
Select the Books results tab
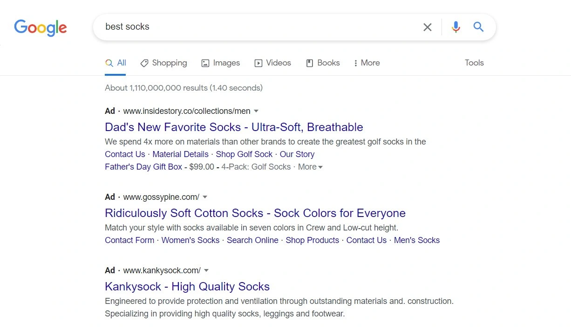[x=323, y=63]
